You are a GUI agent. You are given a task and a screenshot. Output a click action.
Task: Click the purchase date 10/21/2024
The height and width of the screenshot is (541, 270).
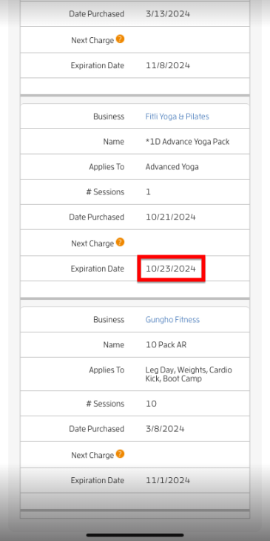171,217
